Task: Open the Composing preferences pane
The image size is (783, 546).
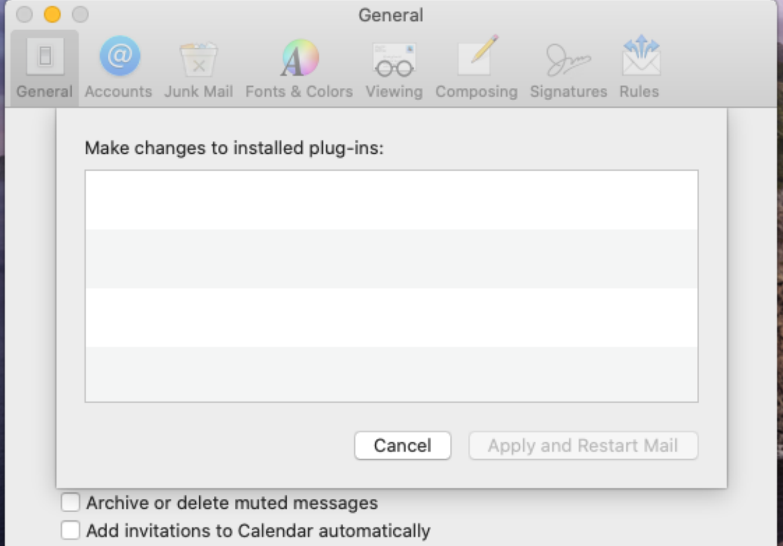Action: 476,68
